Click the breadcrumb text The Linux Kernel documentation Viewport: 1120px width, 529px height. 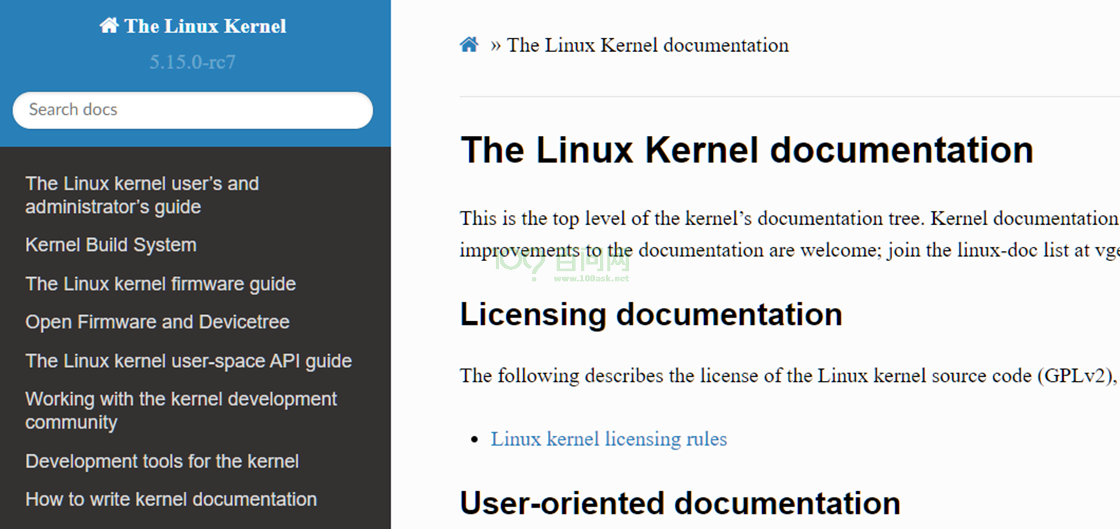tap(647, 45)
